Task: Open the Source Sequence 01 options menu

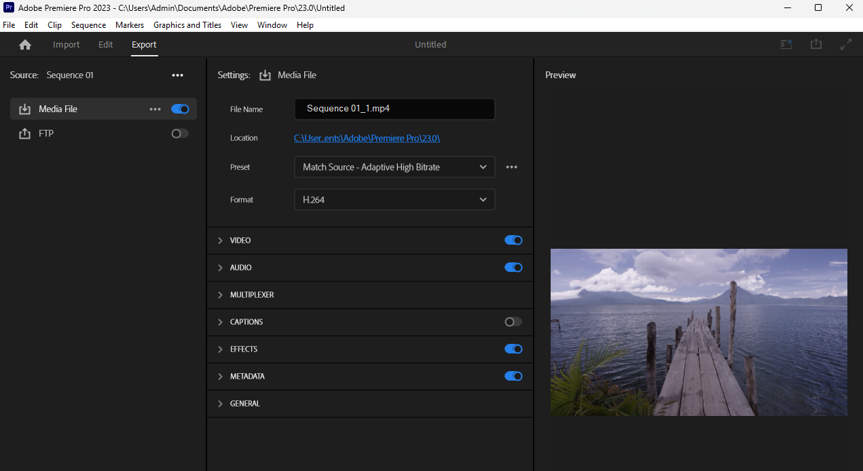Action: pos(177,75)
